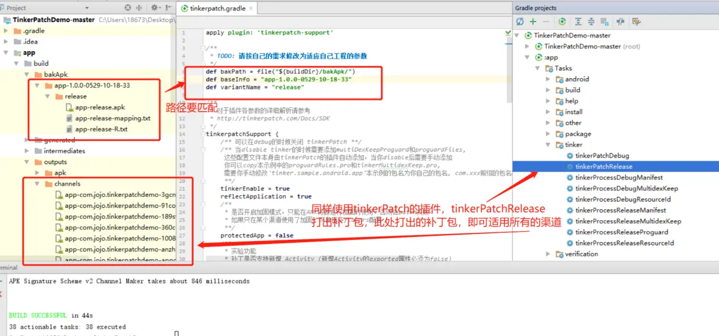Run Gradle task toolbar icon
Viewport: 719px width, 336px height.
[x=562, y=21]
